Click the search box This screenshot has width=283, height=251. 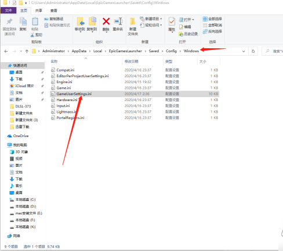pyautogui.click(x=273, y=51)
